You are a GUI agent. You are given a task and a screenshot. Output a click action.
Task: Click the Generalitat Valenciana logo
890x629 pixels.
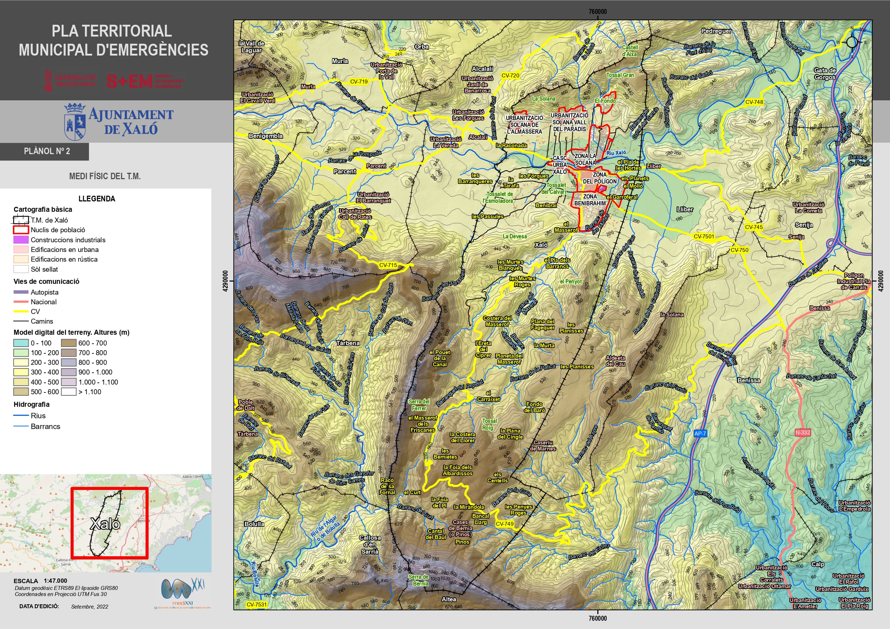tap(70, 81)
